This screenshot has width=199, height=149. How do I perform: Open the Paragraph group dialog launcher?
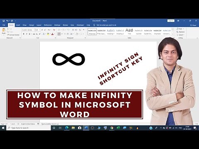(85, 38)
